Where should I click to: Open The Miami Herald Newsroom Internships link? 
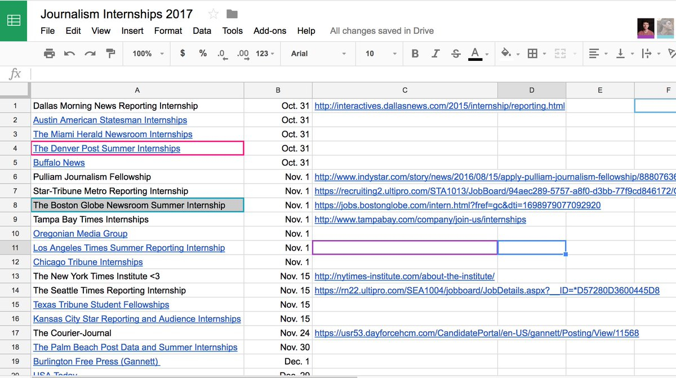coord(113,134)
